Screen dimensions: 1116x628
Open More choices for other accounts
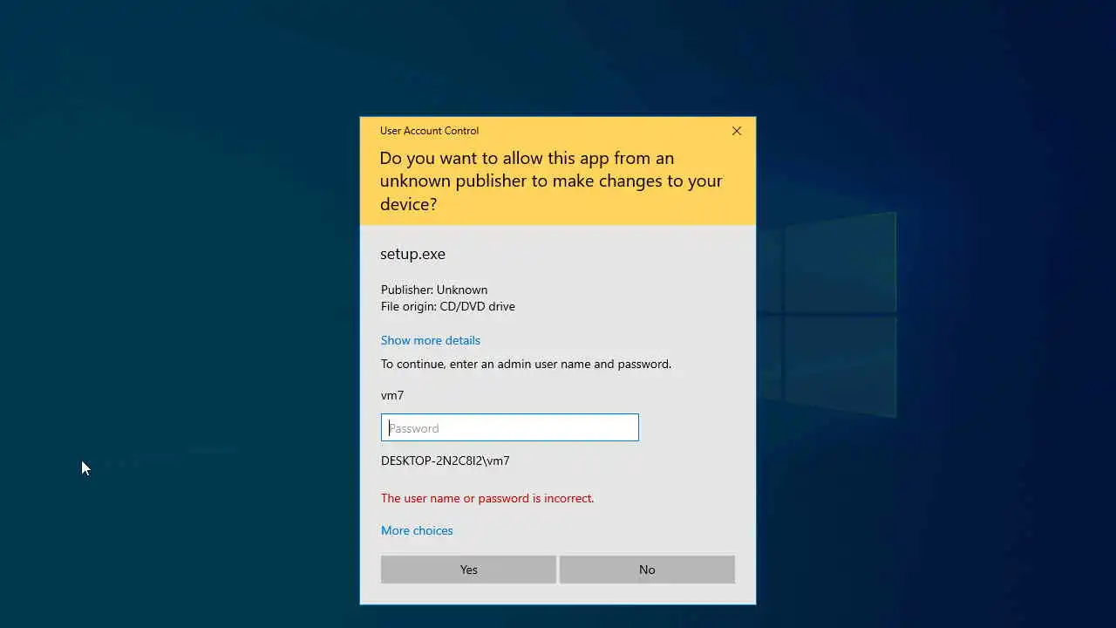tap(417, 530)
